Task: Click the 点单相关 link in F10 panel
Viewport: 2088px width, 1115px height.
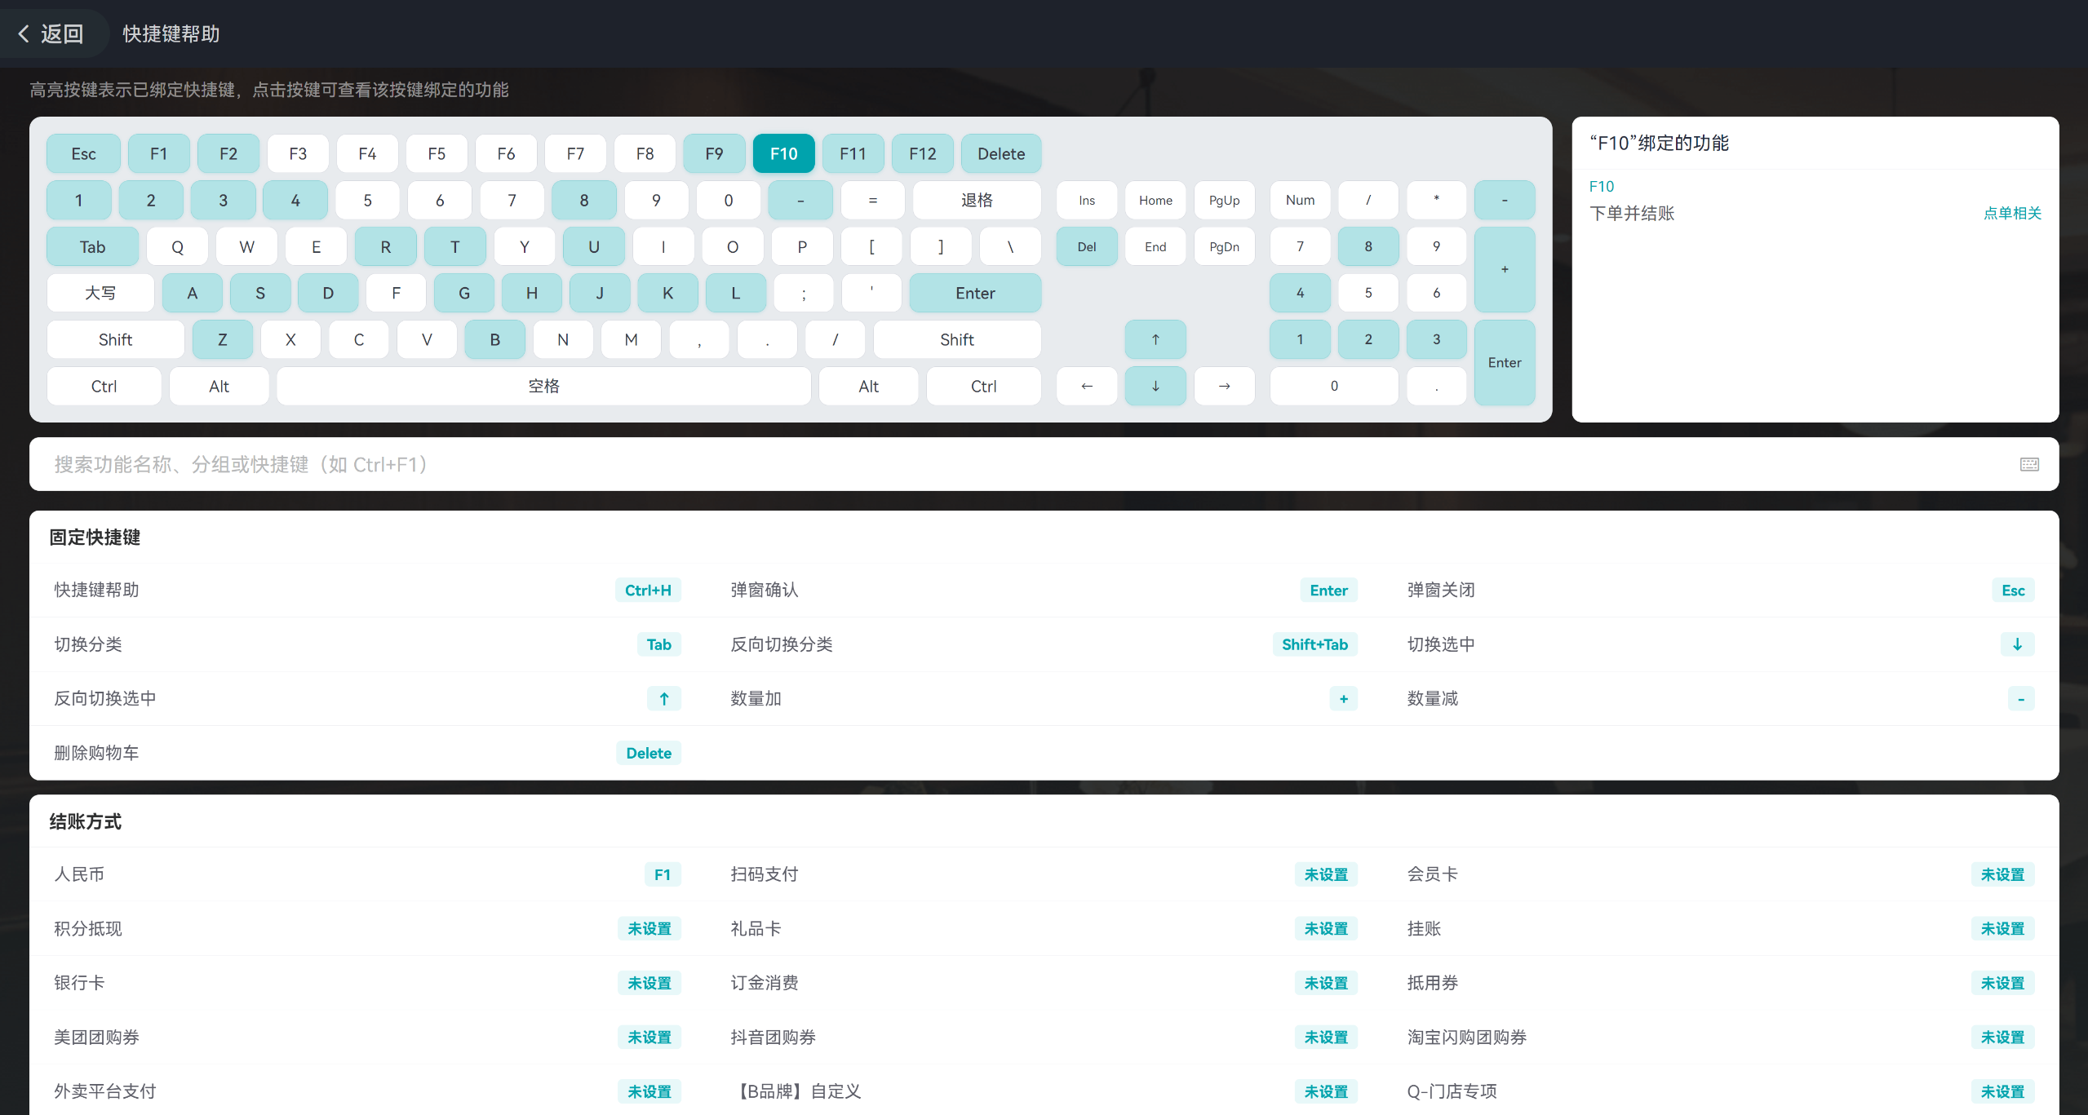Action: point(2012,213)
